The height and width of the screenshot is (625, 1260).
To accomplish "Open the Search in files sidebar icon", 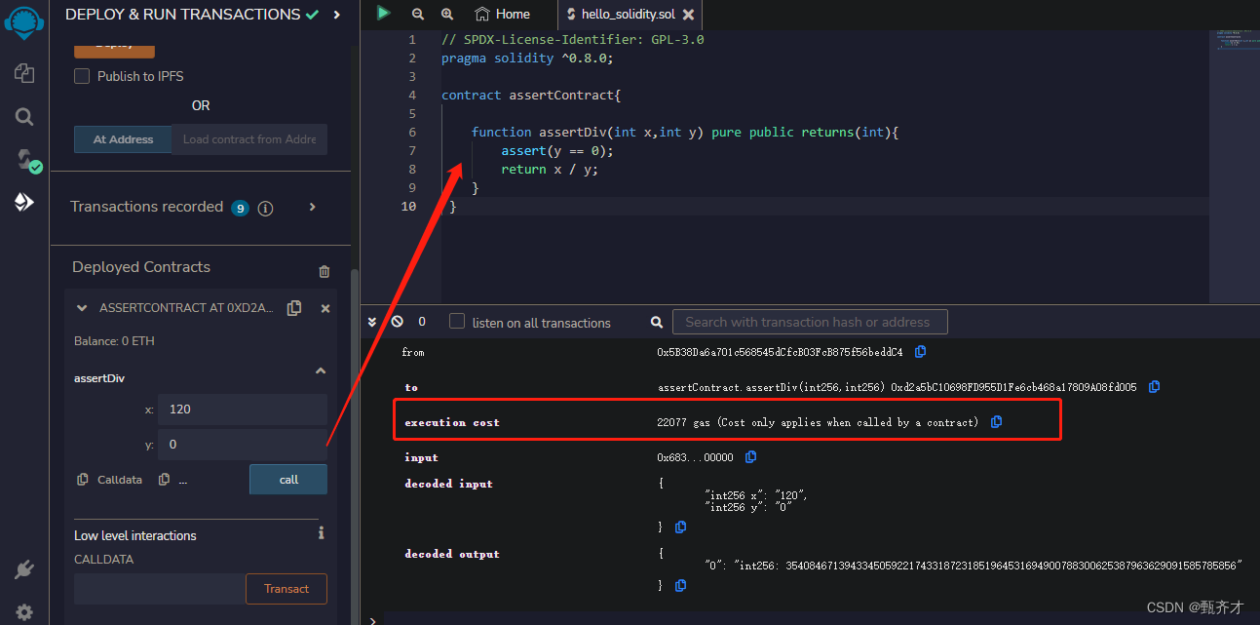I will [x=24, y=117].
